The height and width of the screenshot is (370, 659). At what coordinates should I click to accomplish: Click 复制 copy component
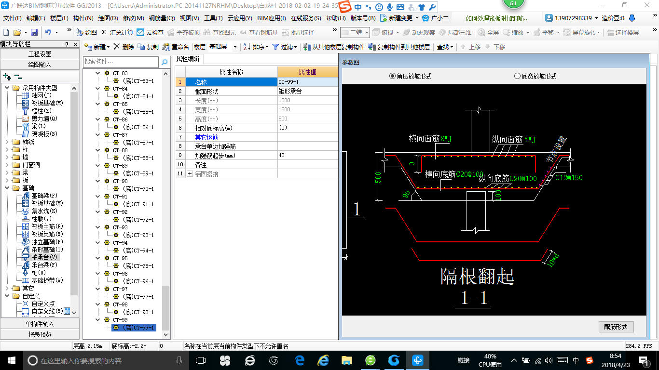pos(148,47)
